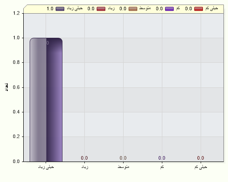This screenshot has width=228, height=182.
Task: Click the 1.0 tick on the y-axis
Action: (16, 38)
